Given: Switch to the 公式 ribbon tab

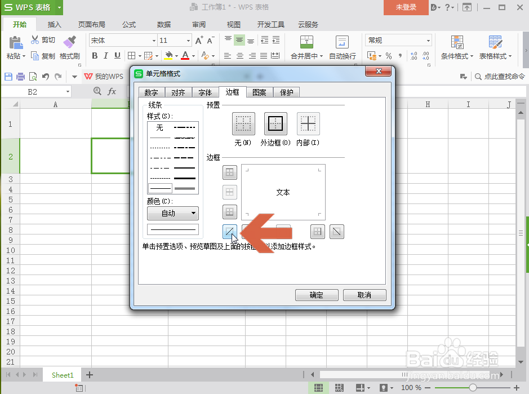Looking at the screenshot, I should [x=129, y=25].
